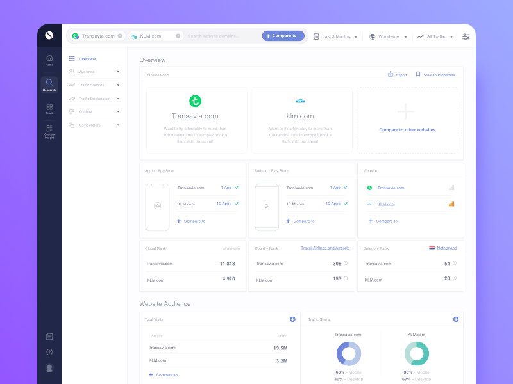Click the Netherland country link
Viewport: 513px width, 384px height.
pos(447,248)
